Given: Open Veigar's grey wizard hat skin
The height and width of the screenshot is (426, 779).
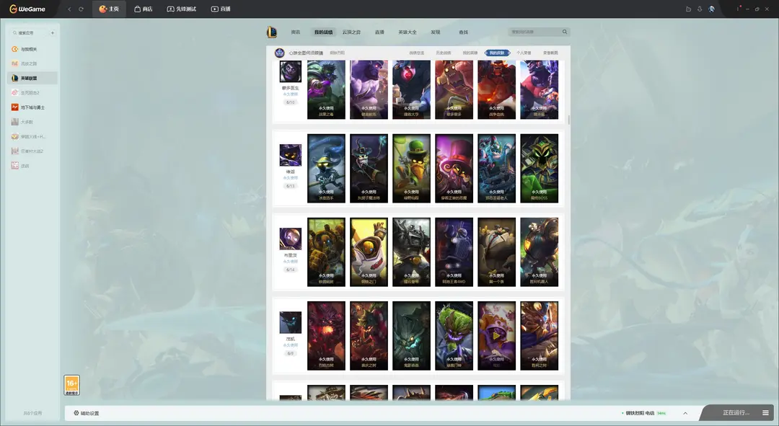Looking at the screenshot, I should 369,169.
